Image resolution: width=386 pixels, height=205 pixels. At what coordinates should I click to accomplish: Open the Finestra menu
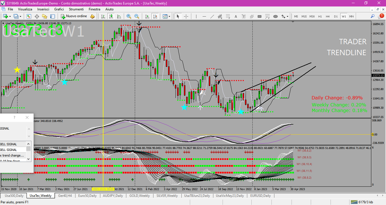(x=94, y=9)
